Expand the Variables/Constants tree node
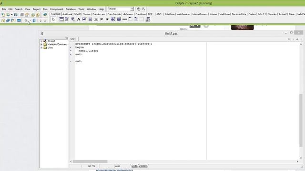The height and width of the screenshot is (171, 305). coord(41,44)
